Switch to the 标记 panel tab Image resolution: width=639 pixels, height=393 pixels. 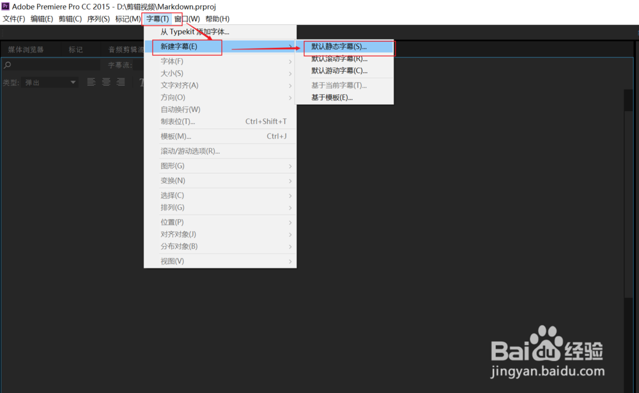tap(76, 49)
